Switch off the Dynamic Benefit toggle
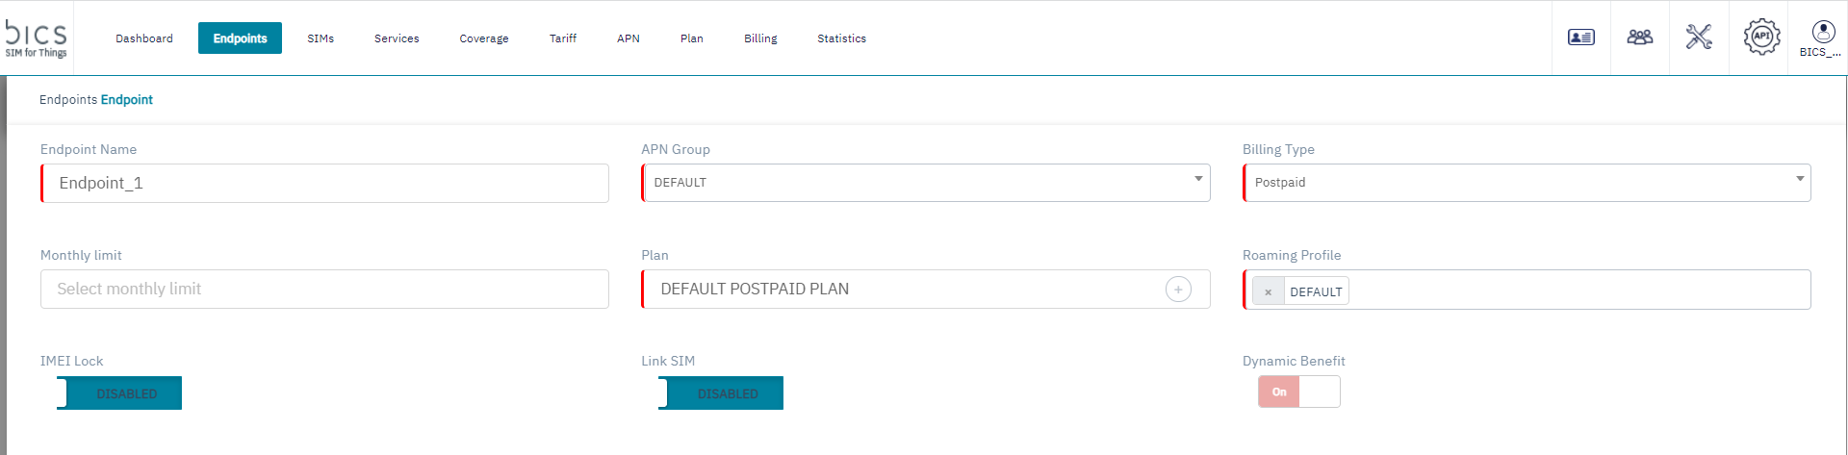The image size is (1848, 455). (x=1298, y=392)
